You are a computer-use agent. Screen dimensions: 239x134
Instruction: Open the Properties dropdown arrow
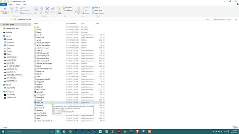[x=78, y=13]
